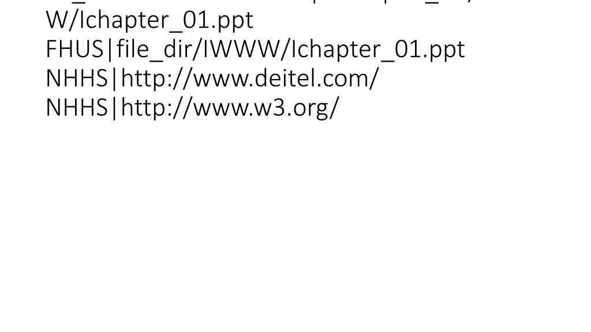This screenshot has height=332, width=591.
Task: Click the deitel.com domain text
Action: point(312,78)
